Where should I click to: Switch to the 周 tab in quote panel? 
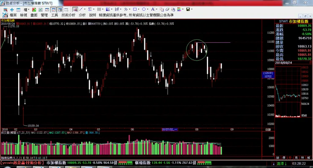tap(296, 158)
